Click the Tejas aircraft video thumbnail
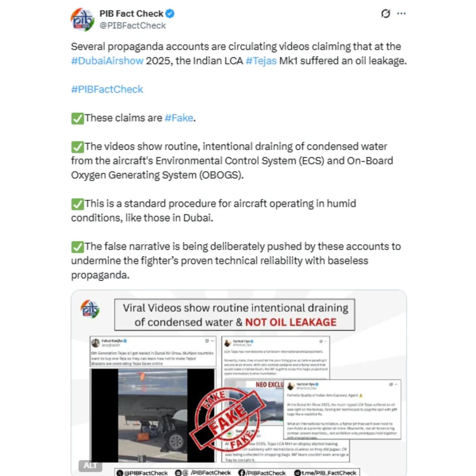 [x=153, y=415]
